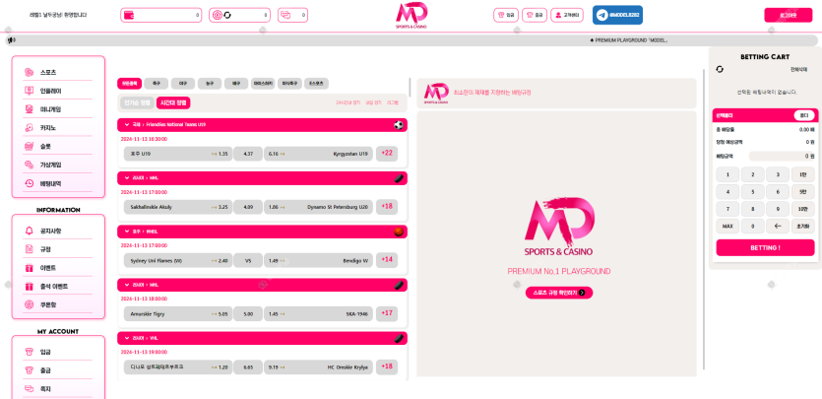The width and height of the screenshot is (822, 399).
Task: Open 슬롯 in the left sidebar
Action: pyautogui.click(x=58, y=146)
